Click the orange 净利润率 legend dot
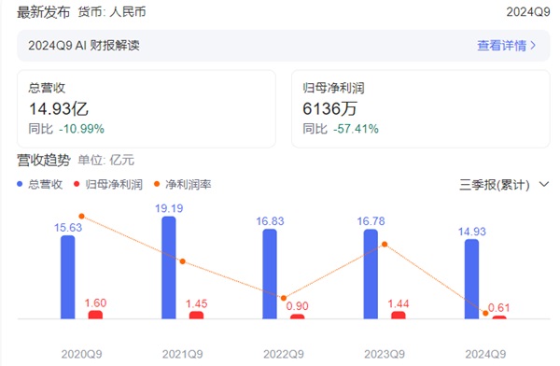The image size is (560, 366). click(157, 184)
